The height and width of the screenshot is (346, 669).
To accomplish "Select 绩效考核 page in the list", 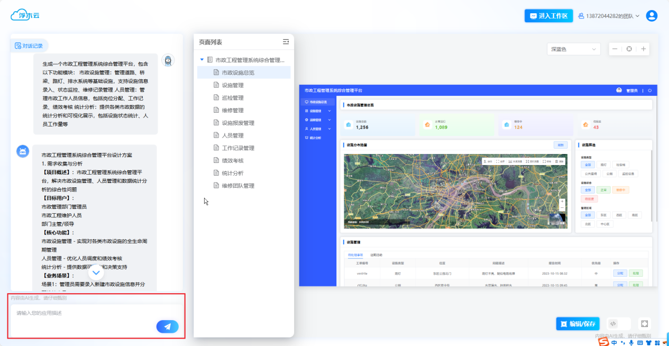I will point(232,160).
